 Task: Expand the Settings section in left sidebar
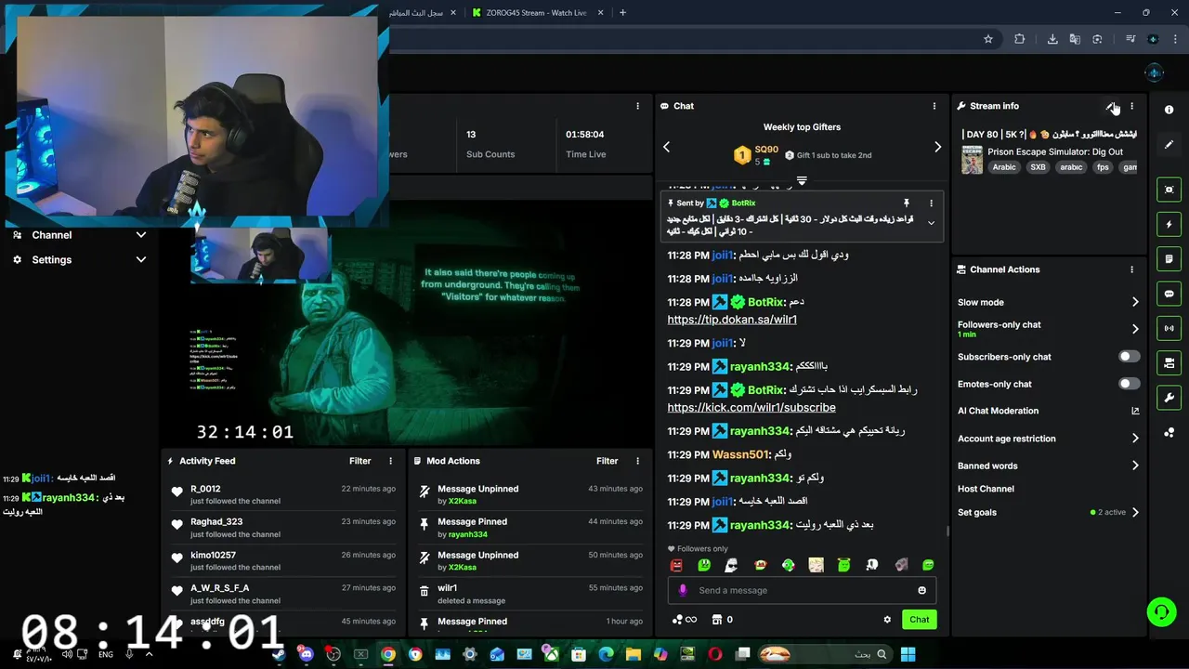pos(79,260)
